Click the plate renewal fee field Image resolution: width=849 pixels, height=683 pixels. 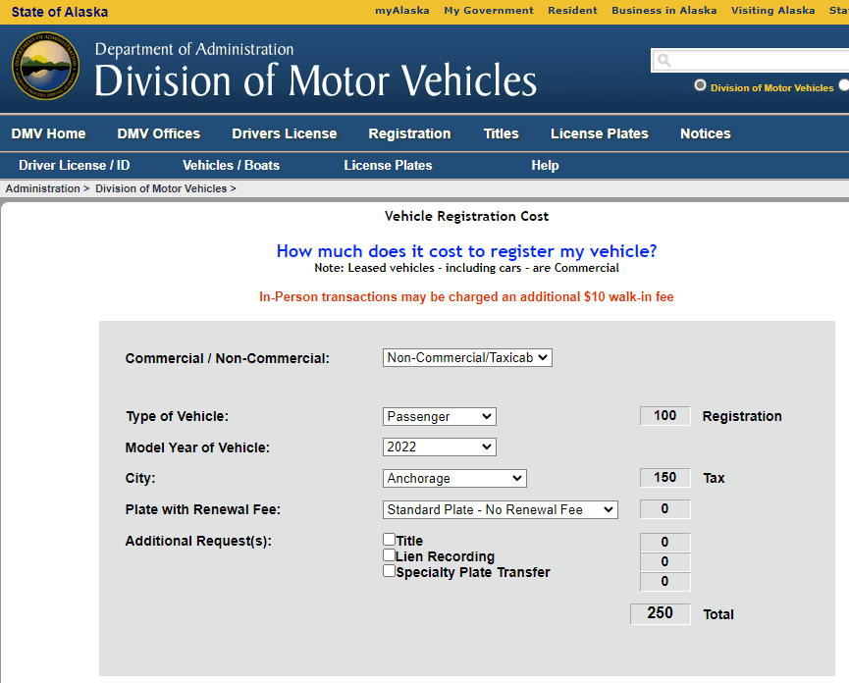(x=664, y=508)
